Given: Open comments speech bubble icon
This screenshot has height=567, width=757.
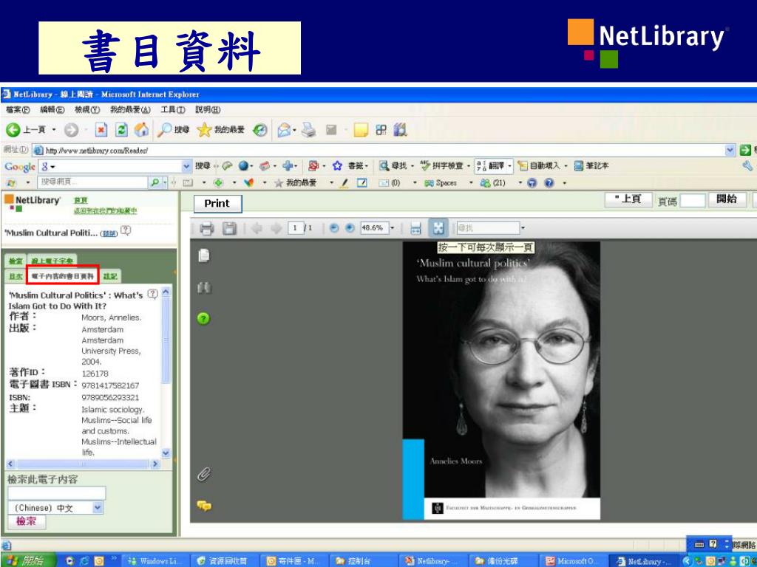Looking at the screenshot, I should coord(204,506).
